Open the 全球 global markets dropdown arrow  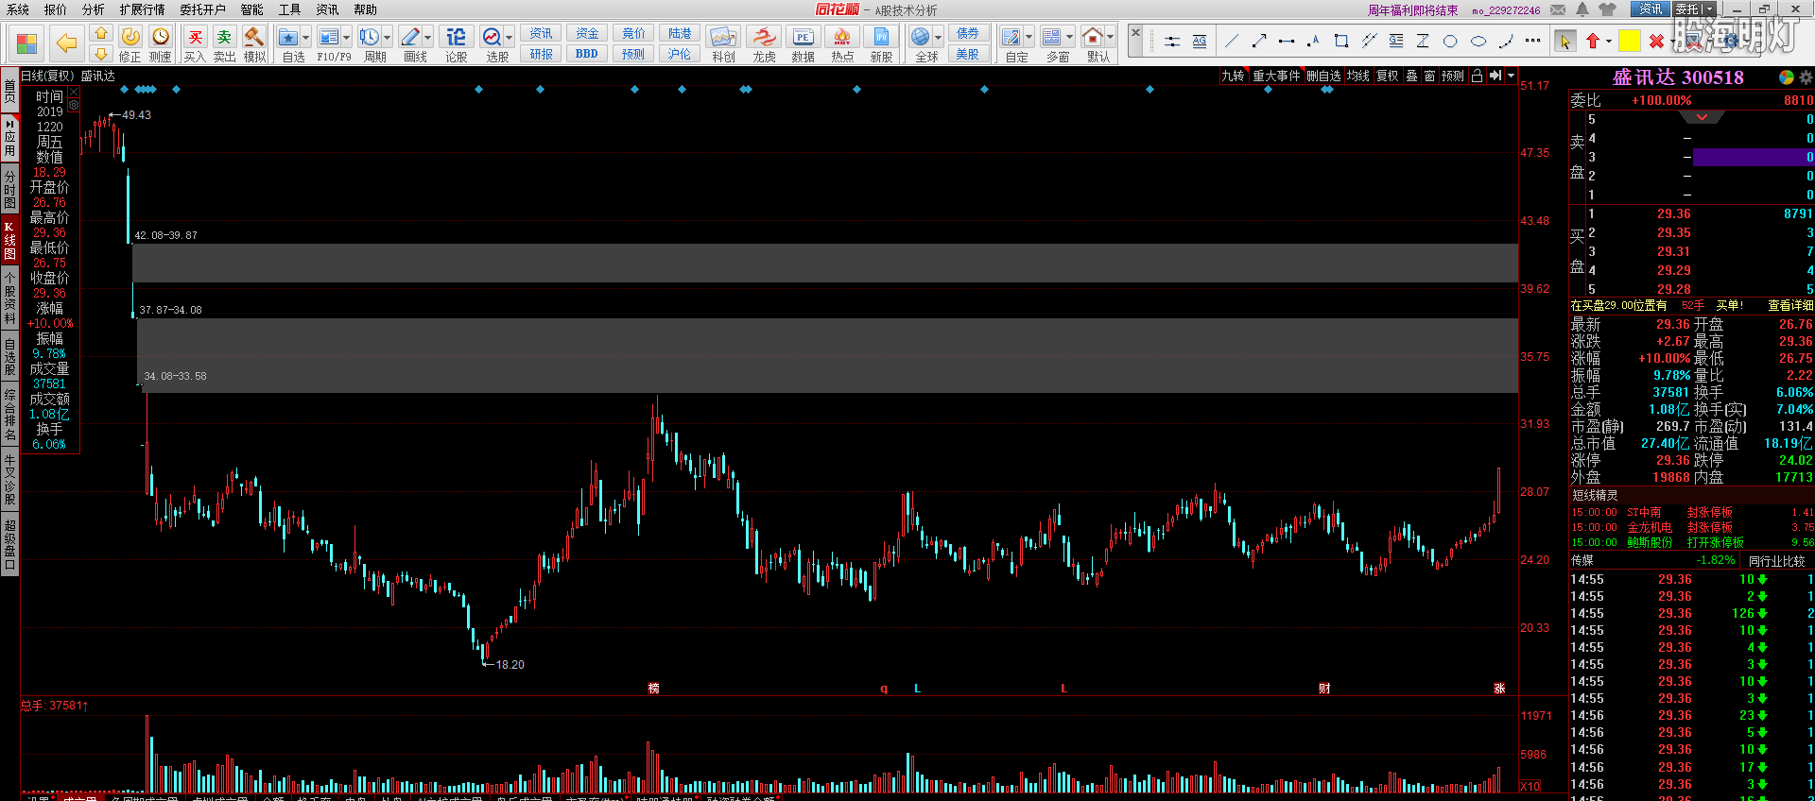[939, 38]
